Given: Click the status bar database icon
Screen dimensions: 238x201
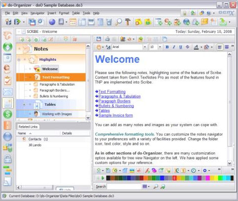Looking at the screenshot, I should point(5,196).
